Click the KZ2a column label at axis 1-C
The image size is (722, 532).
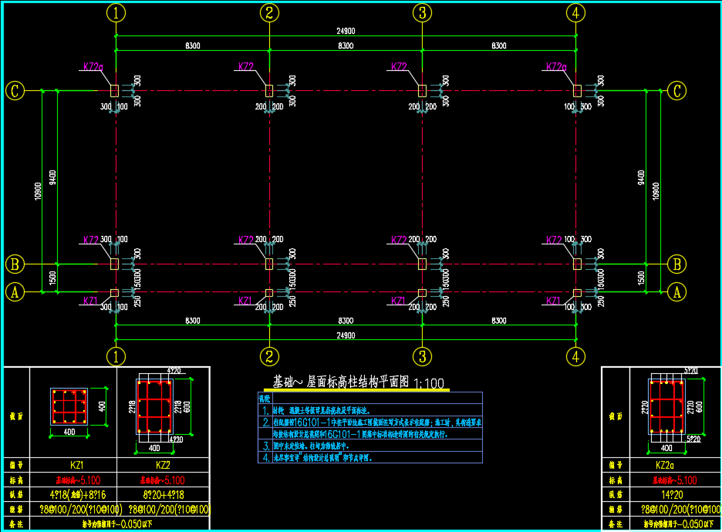tap(93, 68)
